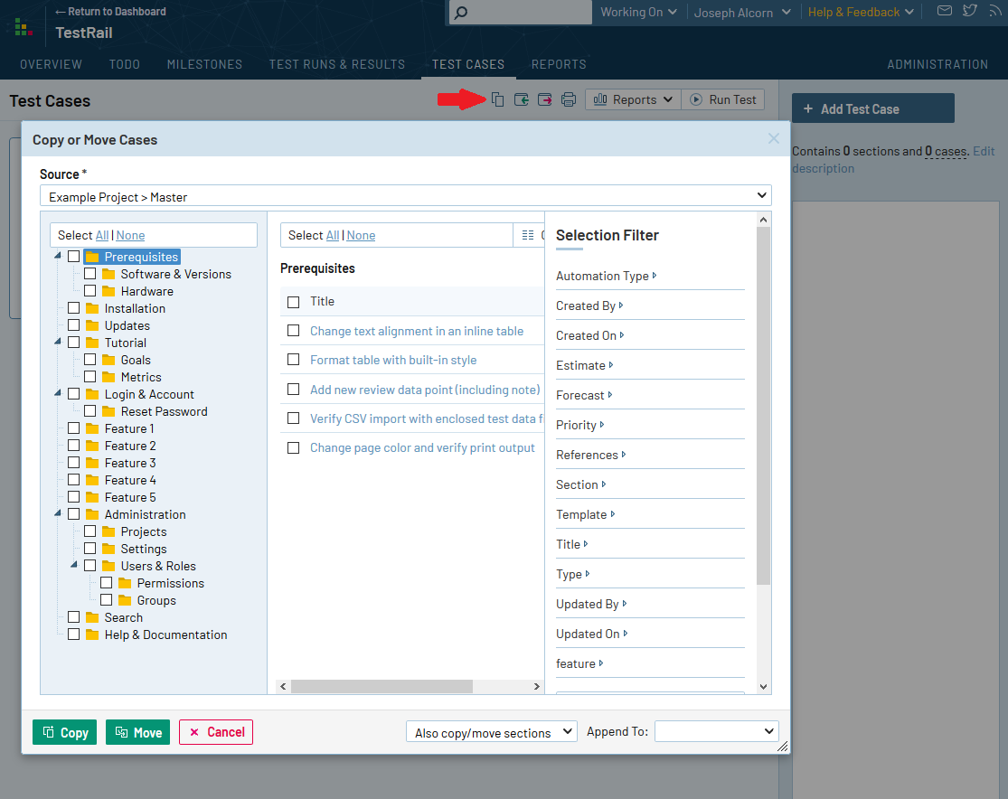The image size is (1008, 799).
Task: Tick the Format table with built-in style checkbox
Action: [x=293, y=360]
